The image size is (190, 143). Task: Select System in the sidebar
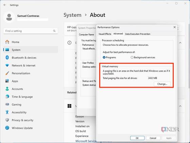31,50
